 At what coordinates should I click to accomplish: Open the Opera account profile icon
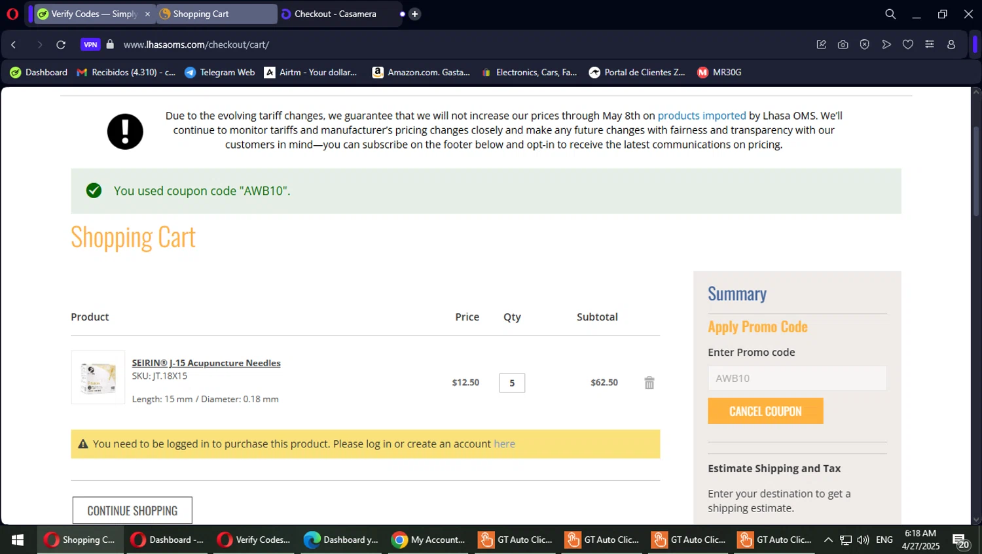point(951,44)
